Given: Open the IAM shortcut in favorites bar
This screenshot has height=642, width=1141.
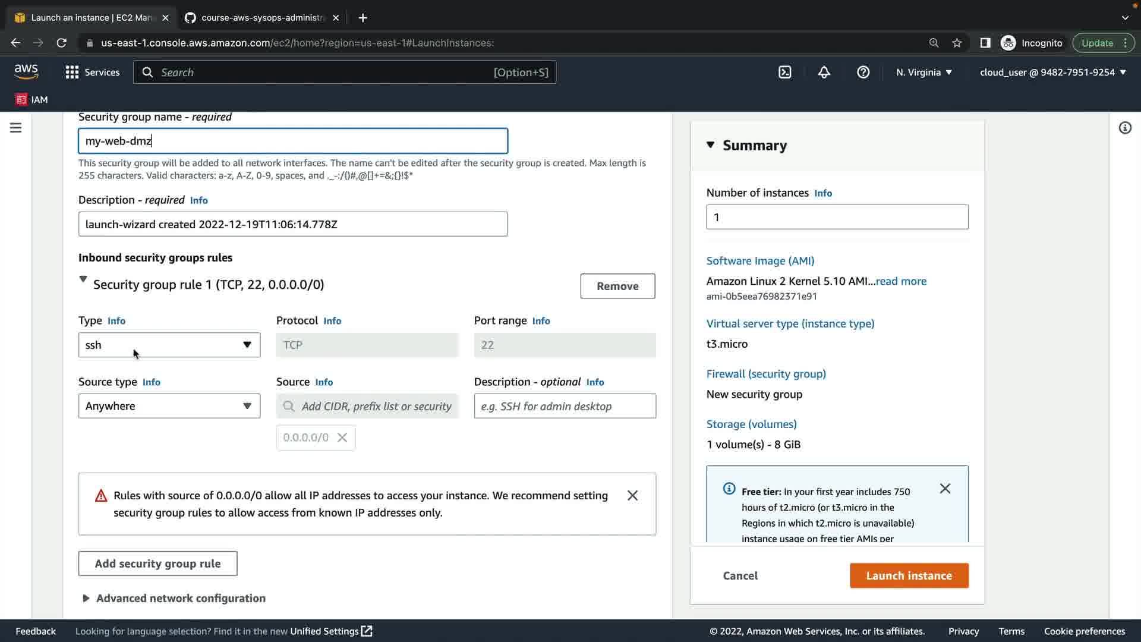Looking at the screenshot, I should coord(31,99).
